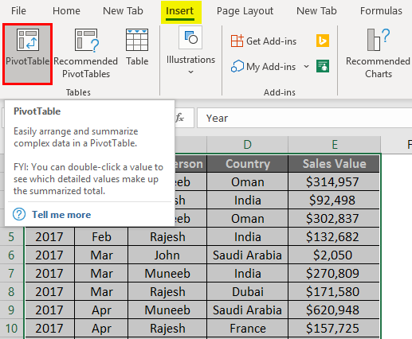
Task: Click India in row 5
Action: [248, 236]
